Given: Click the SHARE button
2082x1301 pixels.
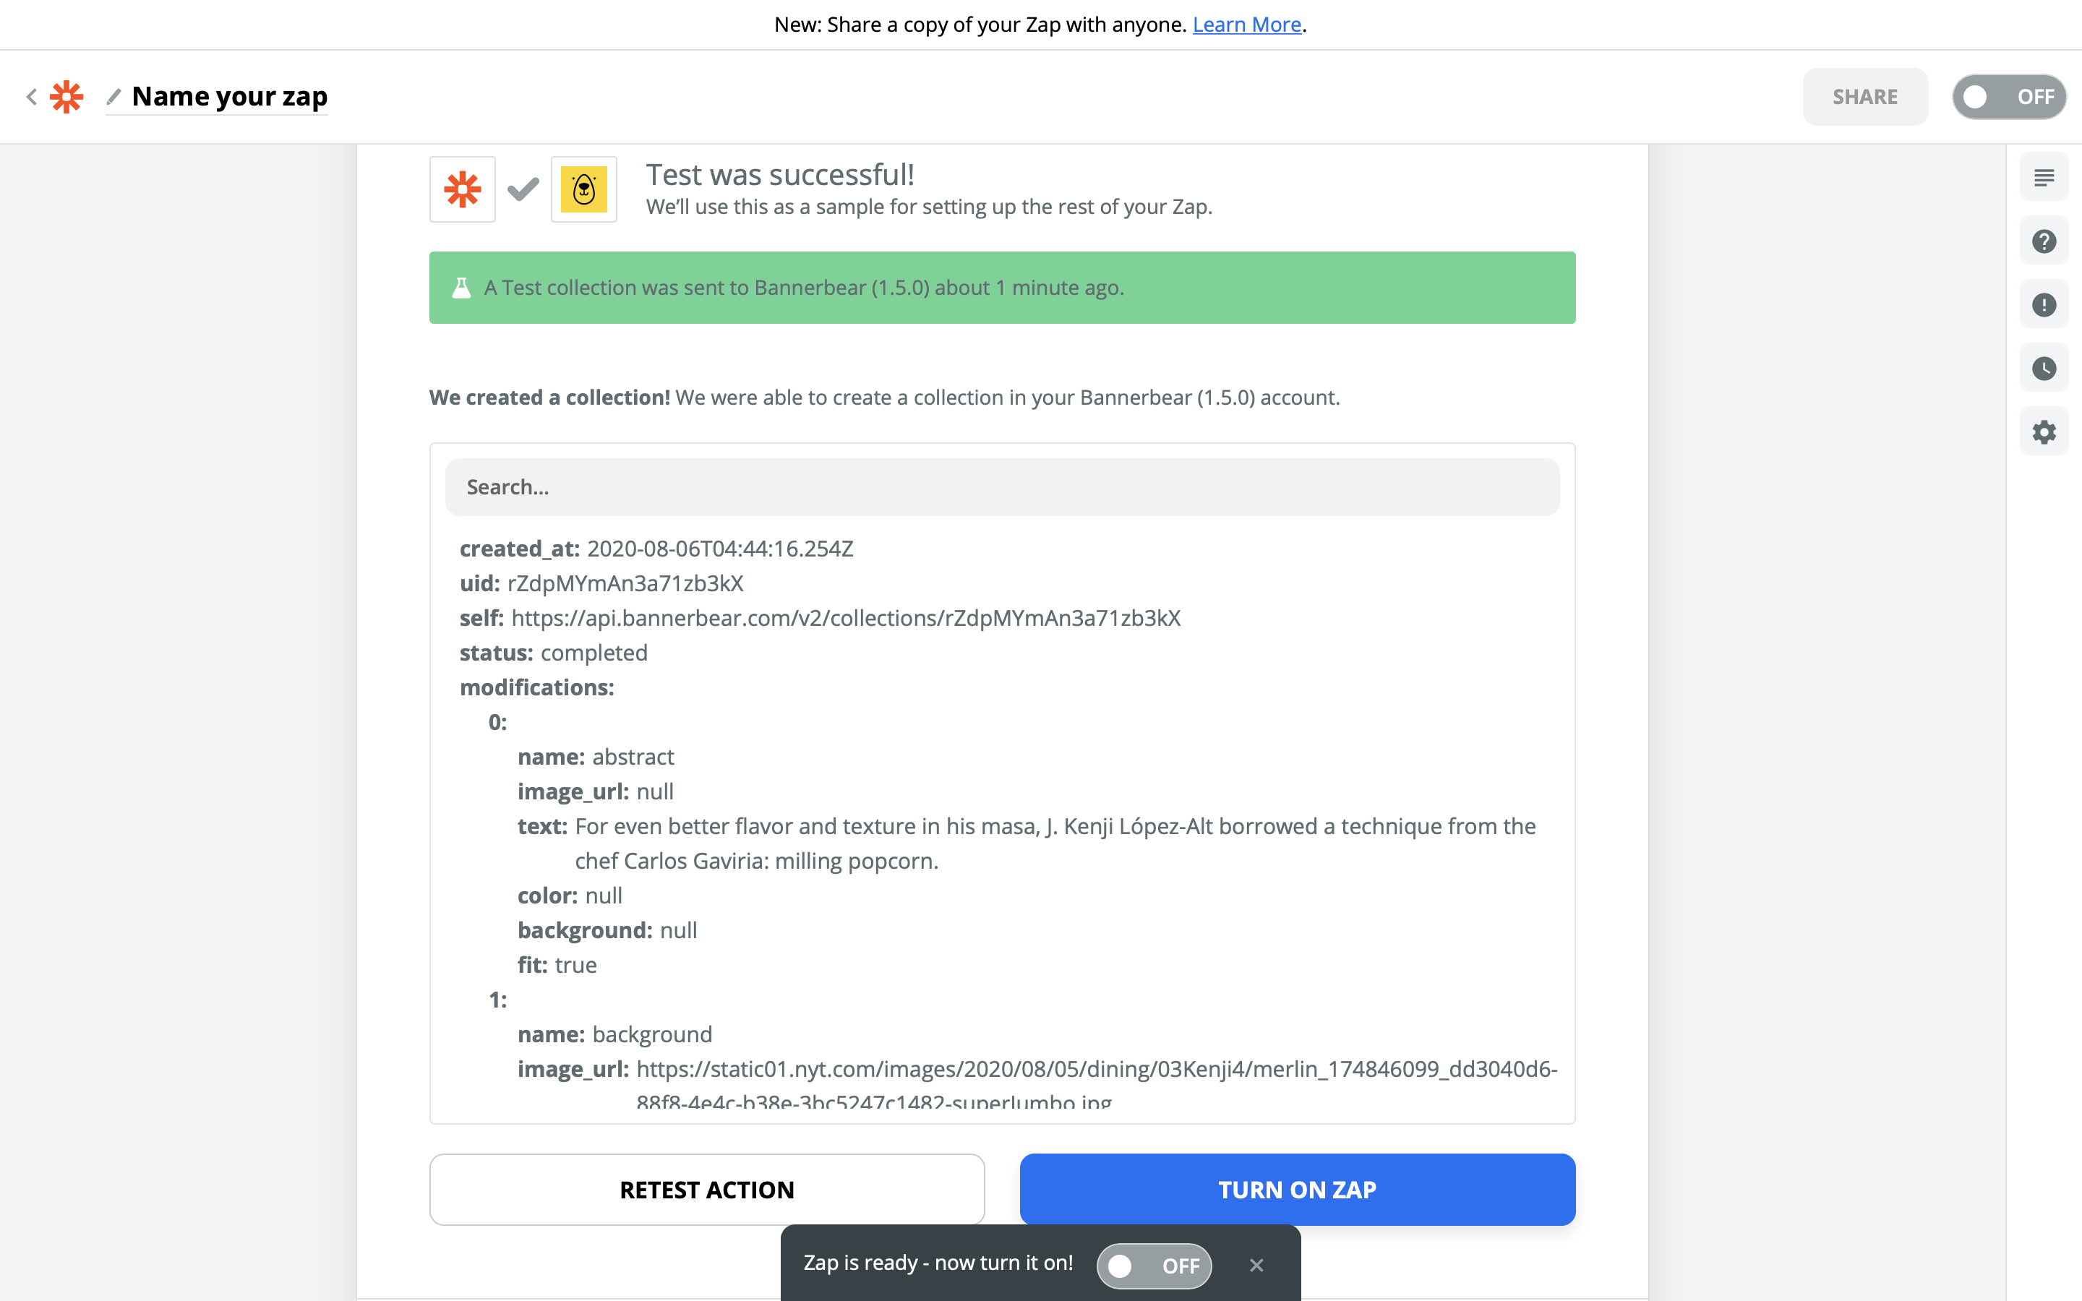Looking at the screenshot, I should click(1864, 96).
